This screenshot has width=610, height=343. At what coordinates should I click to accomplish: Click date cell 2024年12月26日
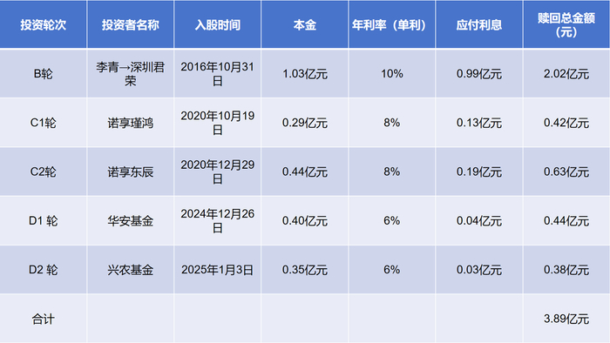coord(218,220)
